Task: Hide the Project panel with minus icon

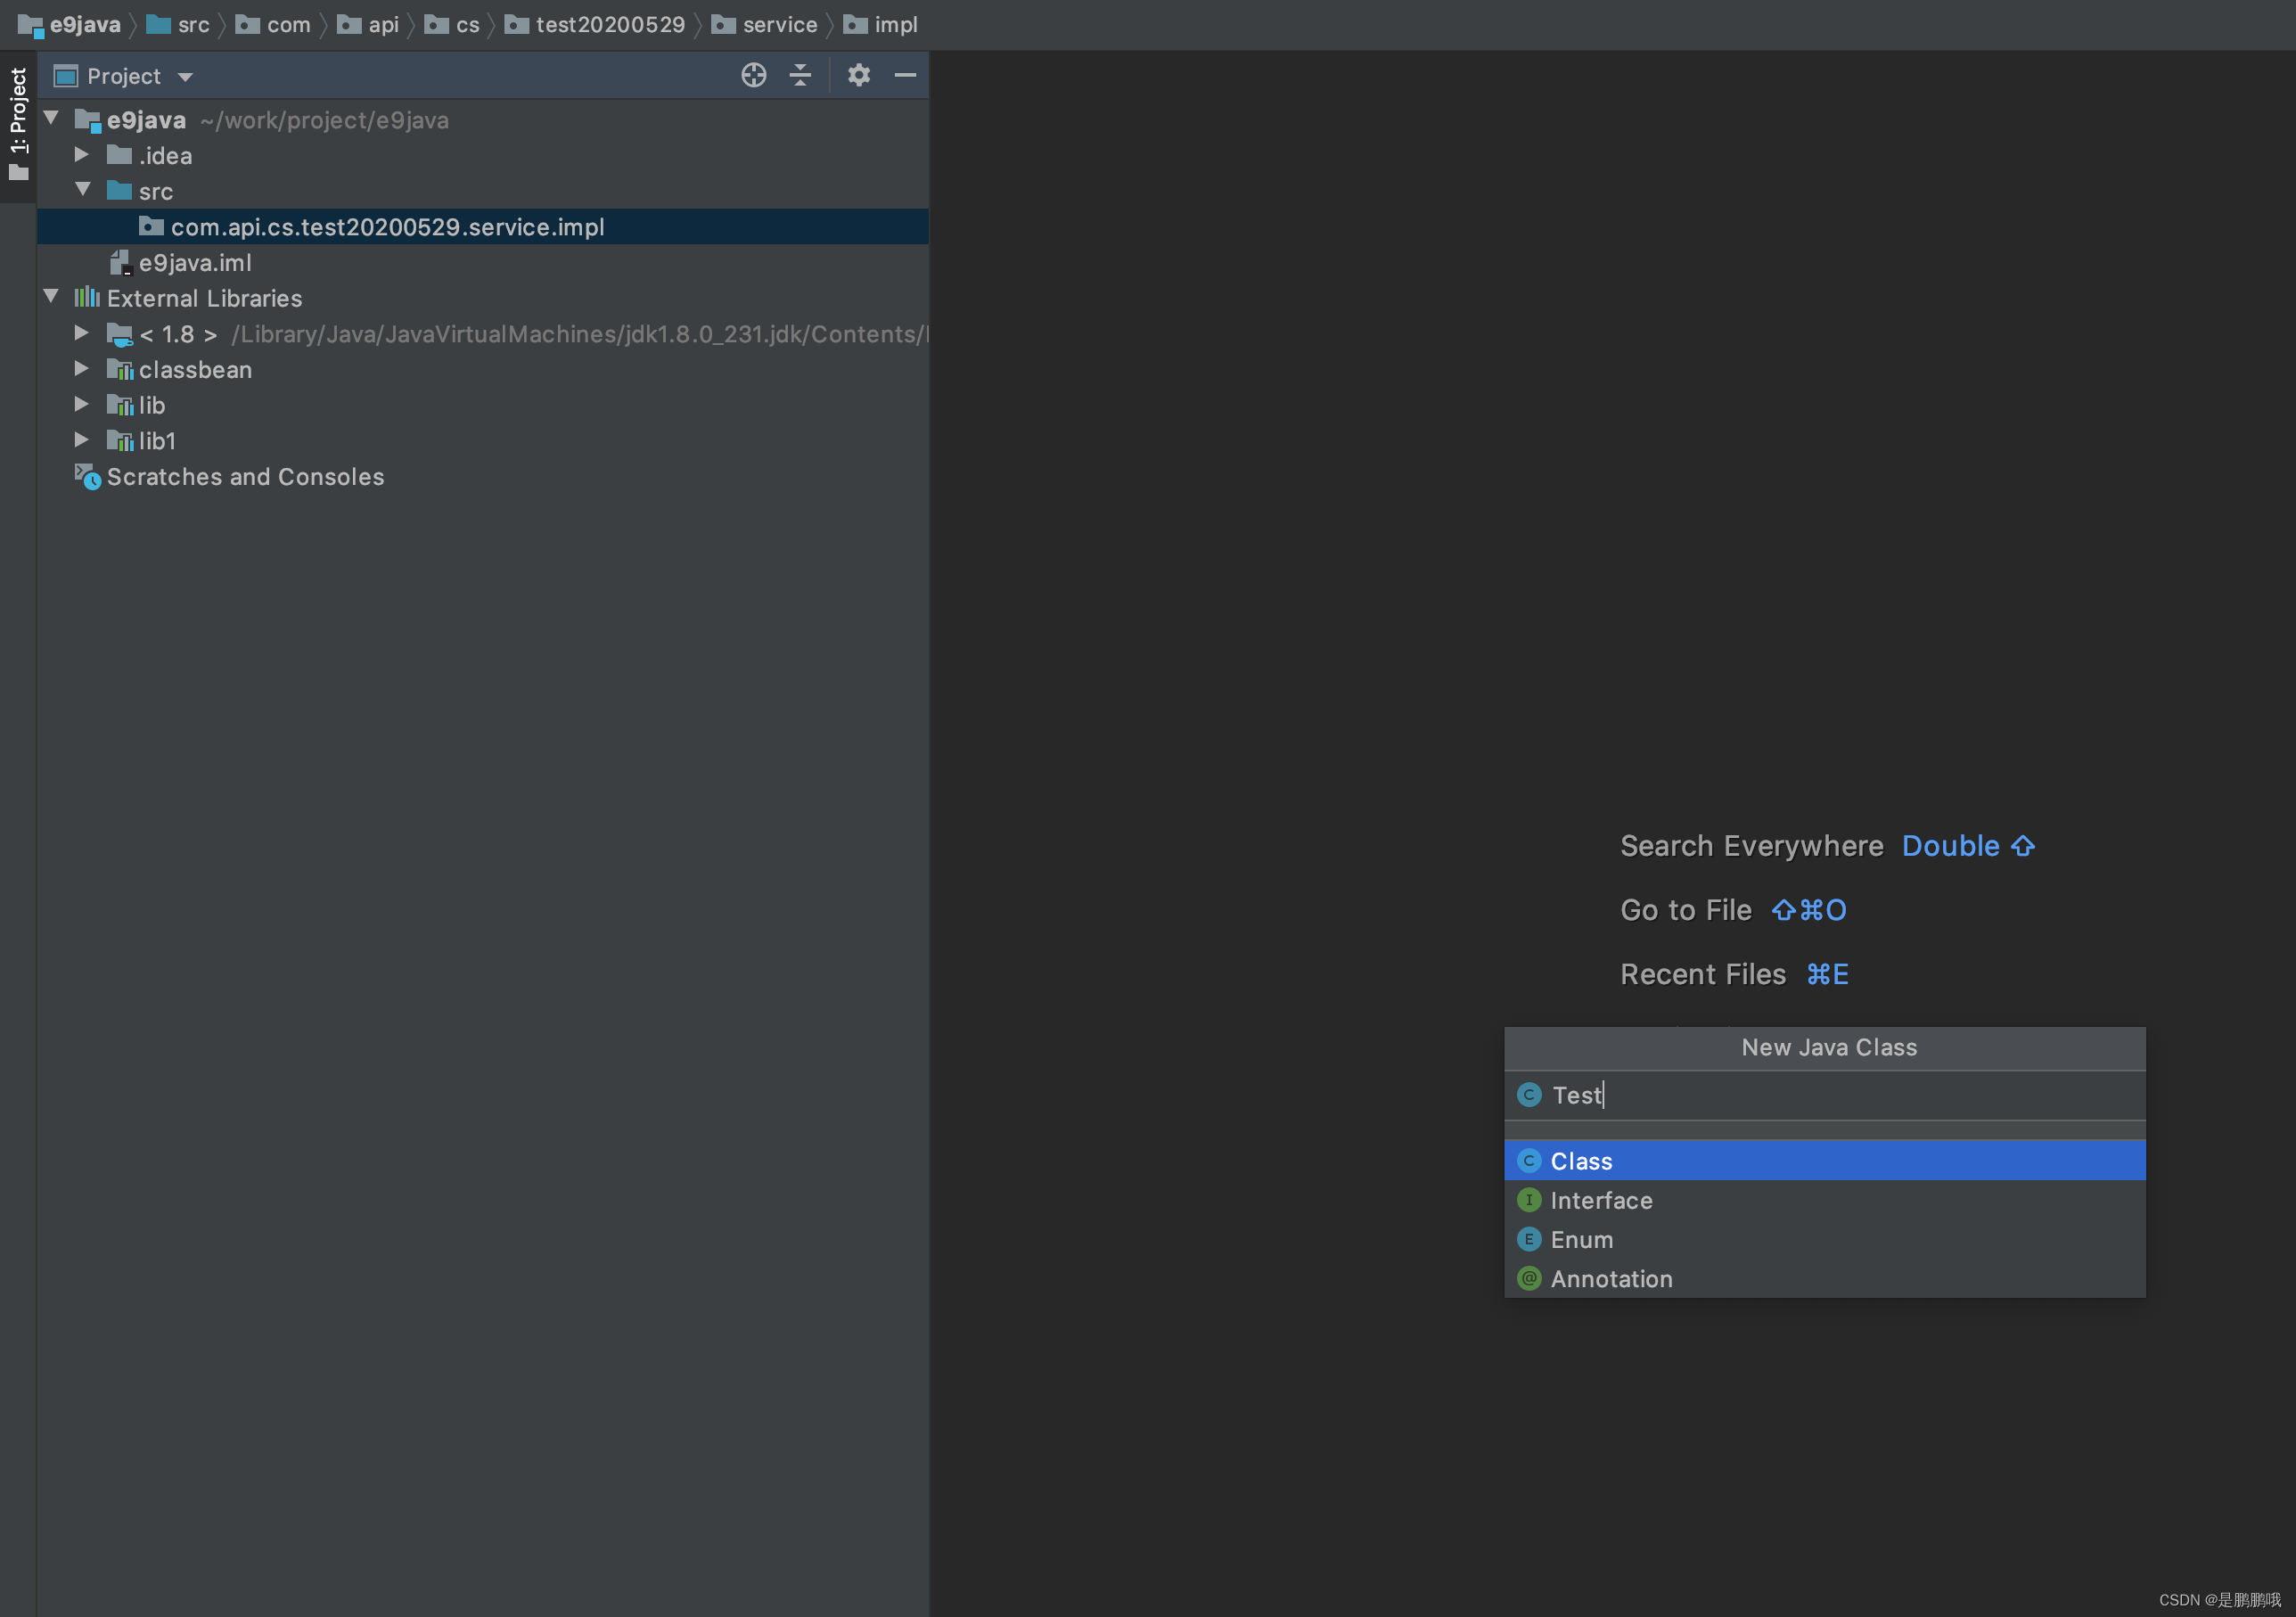Action: (905, 75)
